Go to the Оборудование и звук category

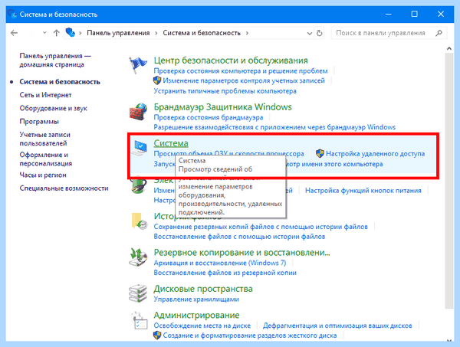tap(54, 108)
